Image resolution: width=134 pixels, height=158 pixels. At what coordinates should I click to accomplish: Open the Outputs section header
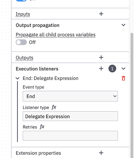pyautogui.click(x=24, y=58)
